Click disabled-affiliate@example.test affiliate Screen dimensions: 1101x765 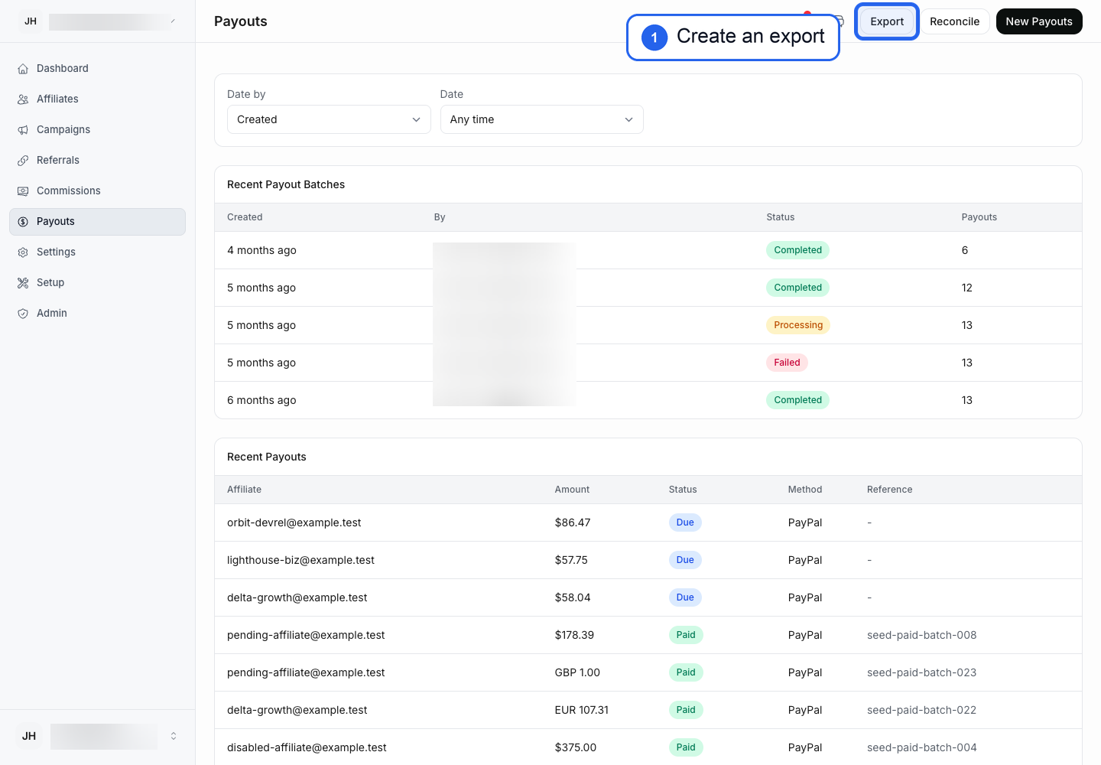pos(307,747)
